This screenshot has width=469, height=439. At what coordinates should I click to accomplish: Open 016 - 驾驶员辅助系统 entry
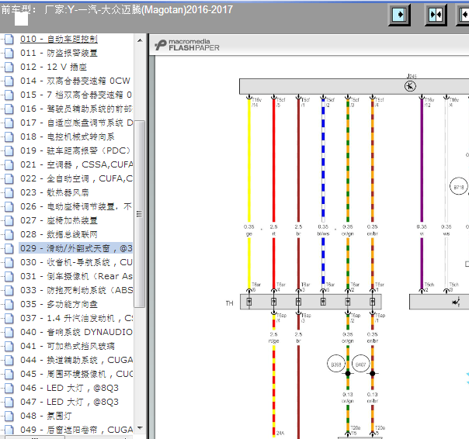click(76, 109)
